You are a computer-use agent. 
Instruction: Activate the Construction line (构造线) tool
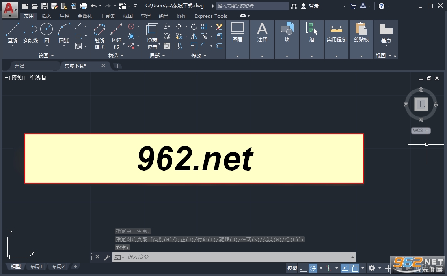point(116,36)
